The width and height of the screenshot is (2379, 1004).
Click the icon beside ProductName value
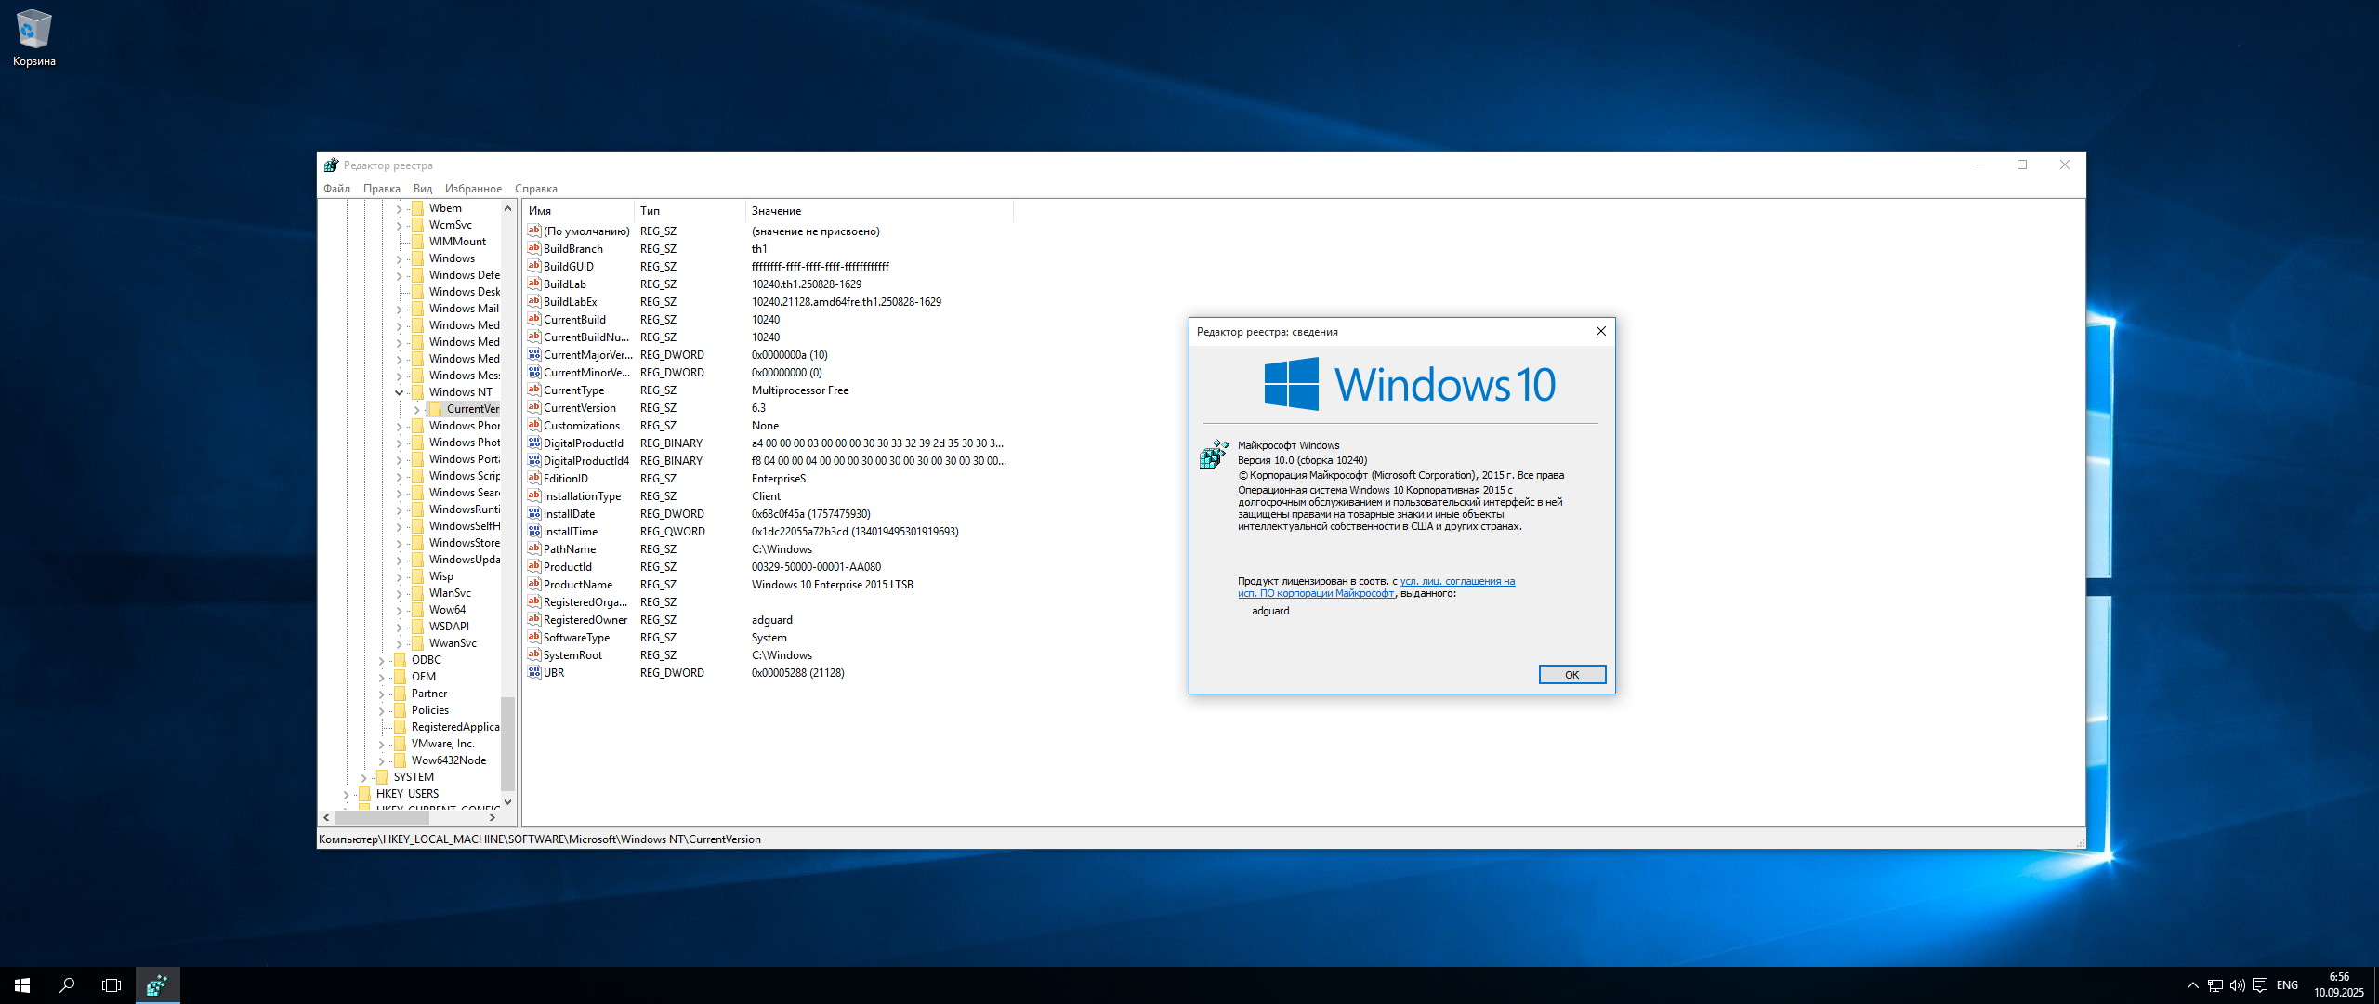click(x=534, y=584)
